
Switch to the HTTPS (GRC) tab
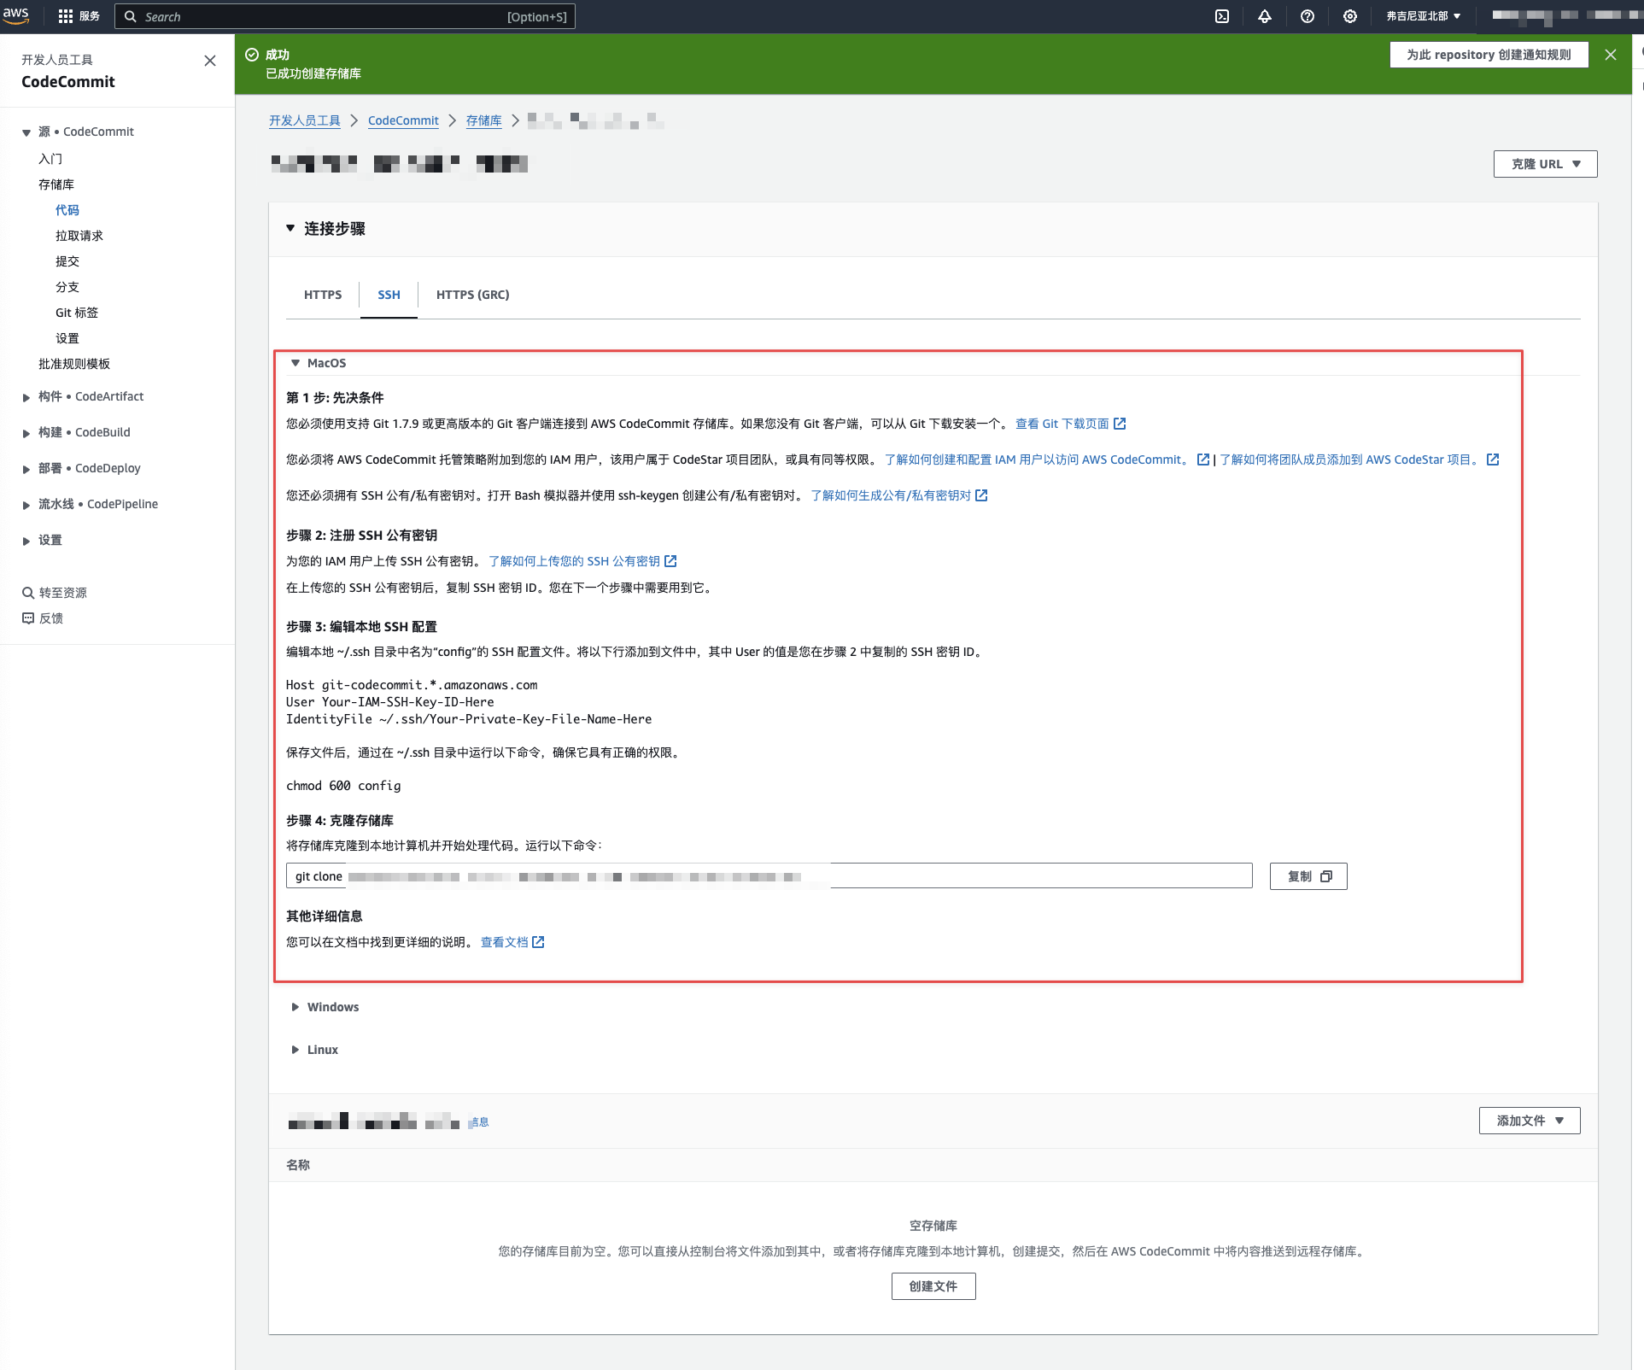[x=472, y=295]
